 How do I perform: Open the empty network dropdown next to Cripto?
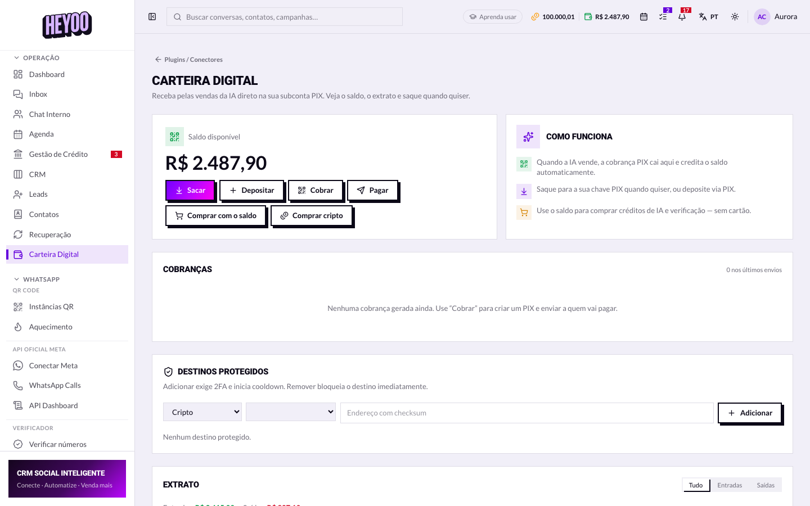[291, 412]
